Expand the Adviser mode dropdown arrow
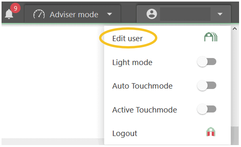This screenshot has height=147, width=241. click(x=110, y=14)
